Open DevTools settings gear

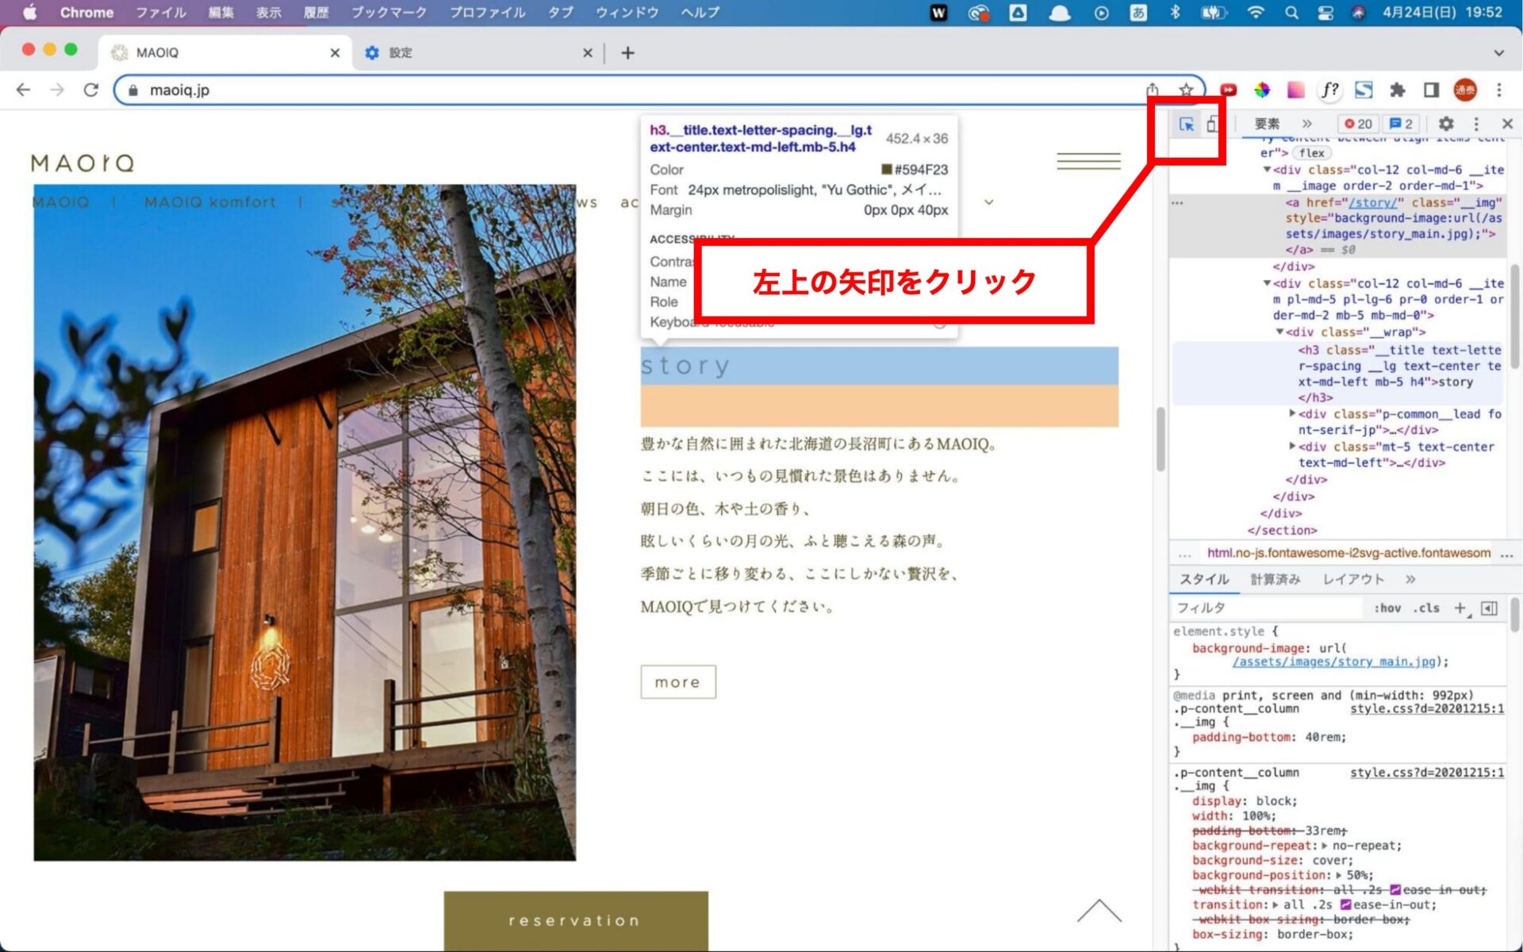coord(1446,124)
